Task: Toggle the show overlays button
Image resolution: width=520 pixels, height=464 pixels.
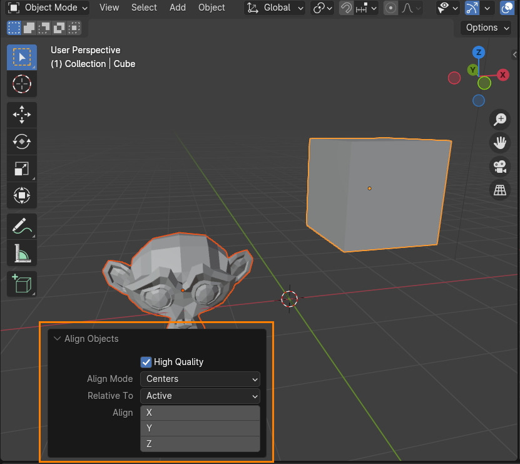Action: tap(507, 8)
